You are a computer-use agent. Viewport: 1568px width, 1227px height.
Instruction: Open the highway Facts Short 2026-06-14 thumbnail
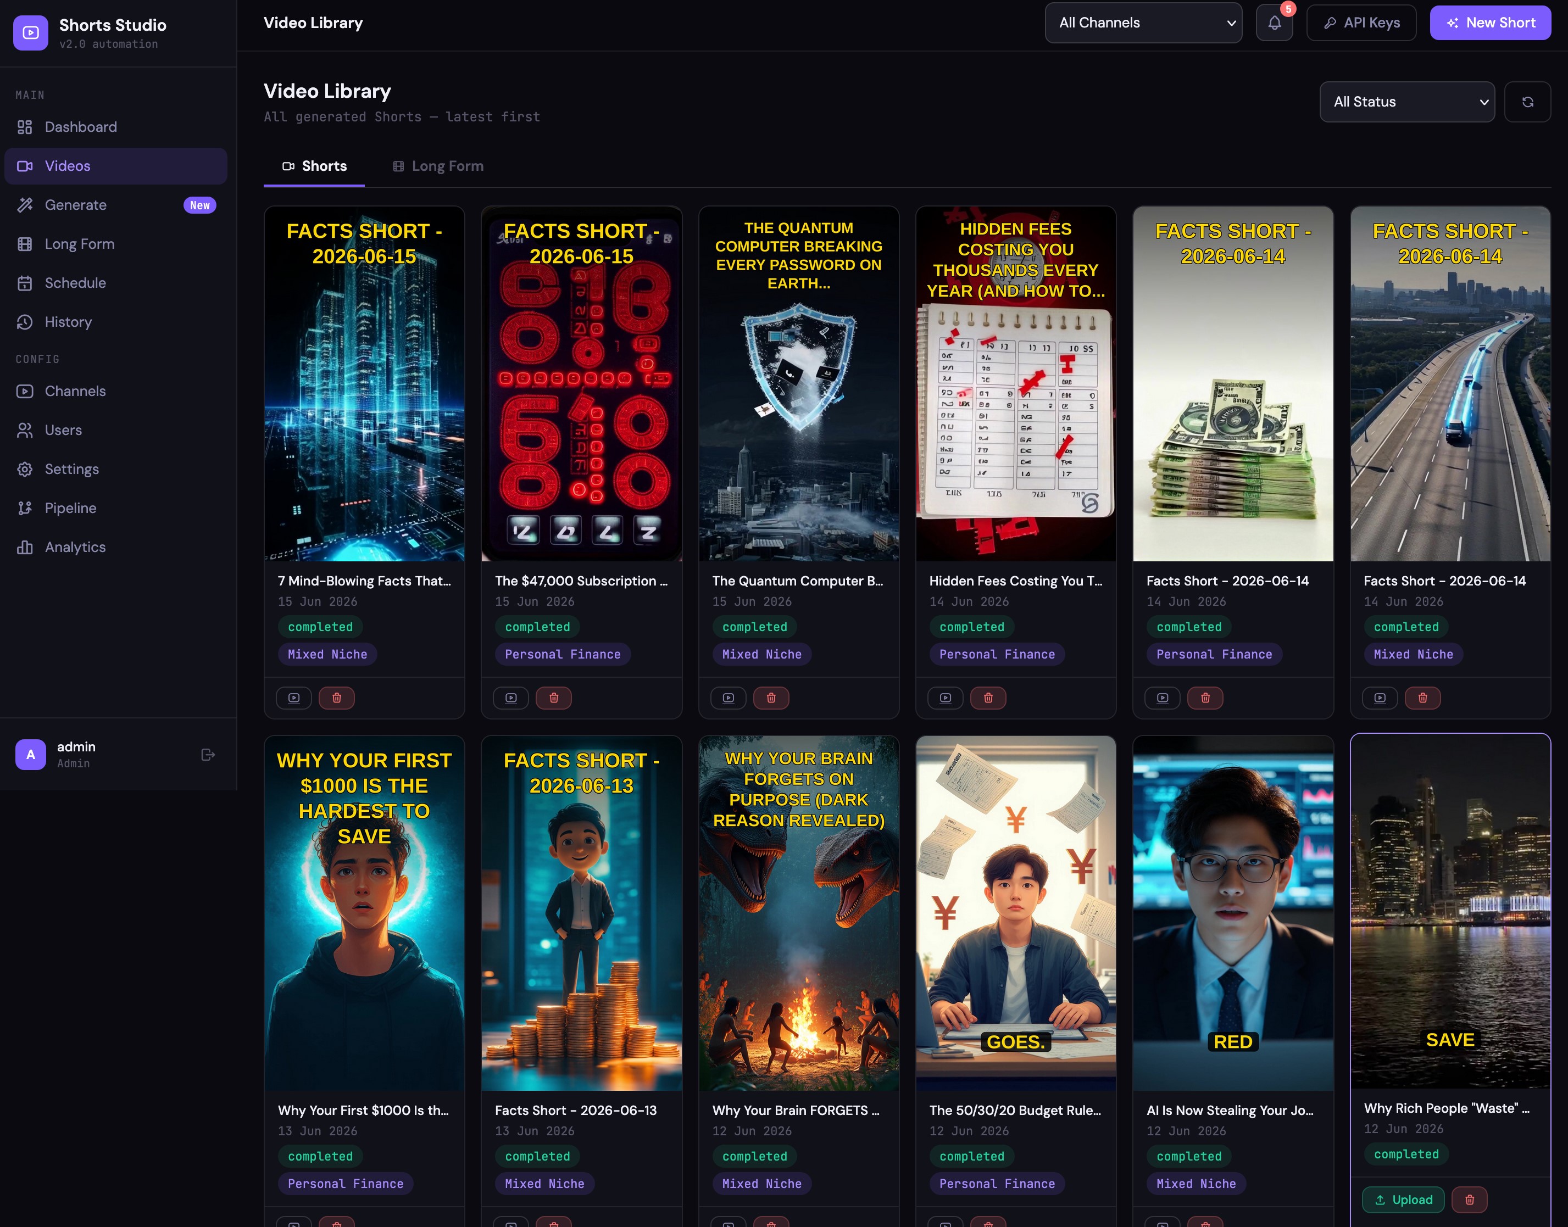click(x=1450, y=383)
